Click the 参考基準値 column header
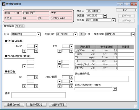Viewport: 139px width, 110px height. click(106, 47)
